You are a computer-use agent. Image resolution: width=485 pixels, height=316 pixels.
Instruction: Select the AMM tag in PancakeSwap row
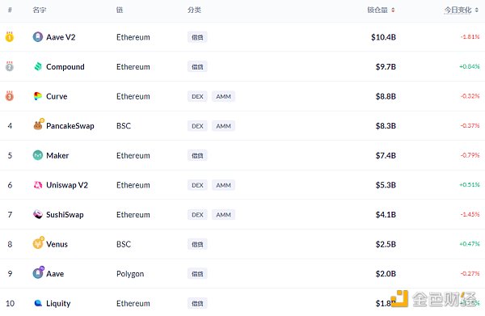click(x=223, y=126)
